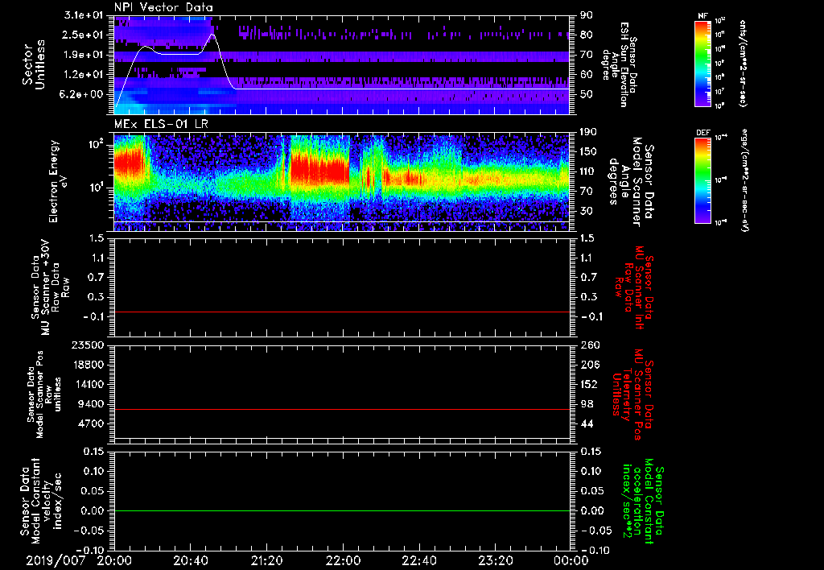The width and height of the screenshot is (824, 570).
Task: Click the red line in Scanner Pos panel
Action: [x=342, y=410]
